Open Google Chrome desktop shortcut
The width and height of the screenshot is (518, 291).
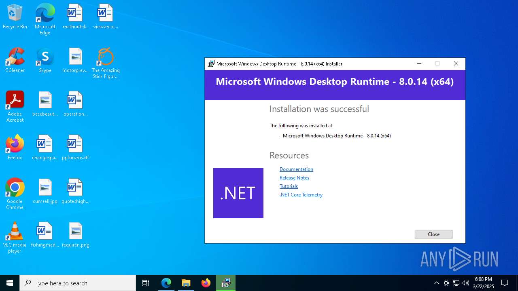15,194
